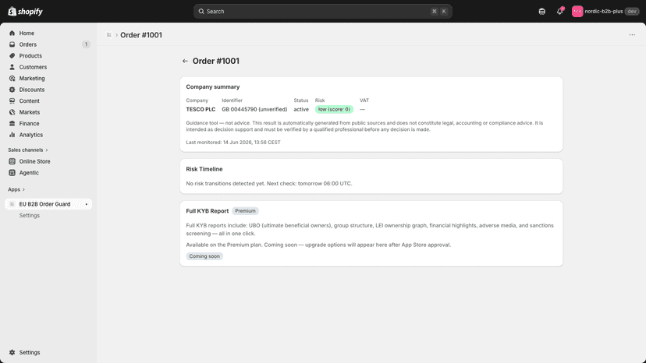This screenshot has height=363, width=646.
Task: Select the Discounts icon in the sidebar
Action: pyautogui.click(x=12, y=90)
